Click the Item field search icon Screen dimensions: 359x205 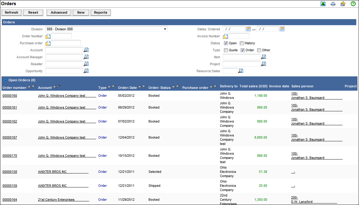(263, 57)
